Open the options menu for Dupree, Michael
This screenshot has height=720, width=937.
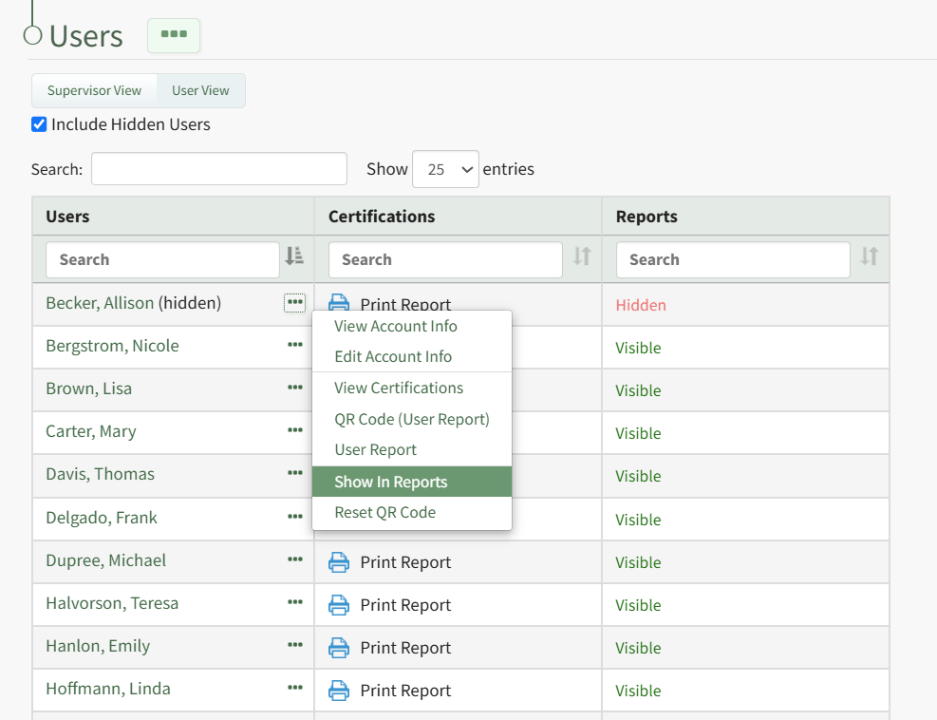(x=294, y=559)
